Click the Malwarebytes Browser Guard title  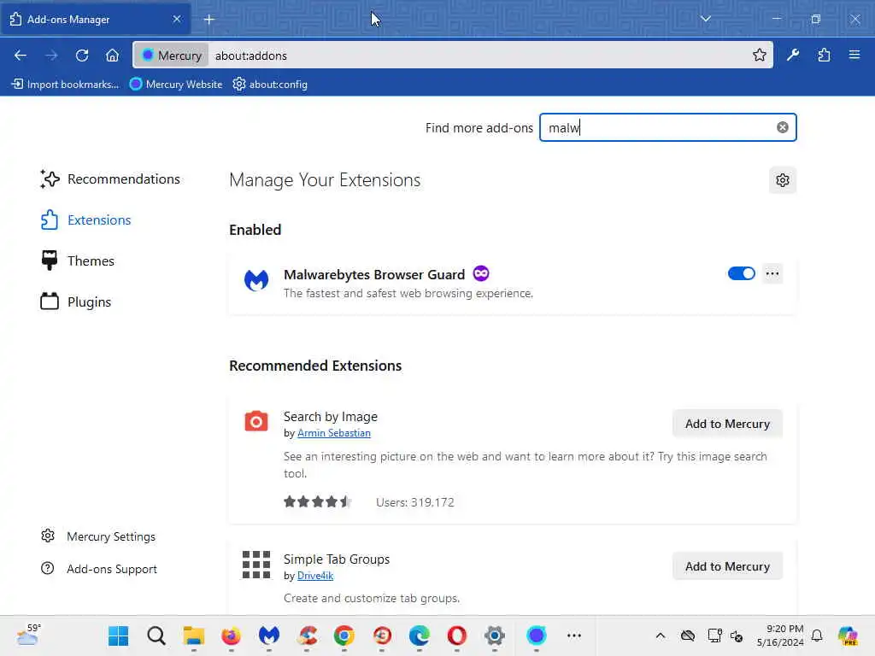coord(374,274)
